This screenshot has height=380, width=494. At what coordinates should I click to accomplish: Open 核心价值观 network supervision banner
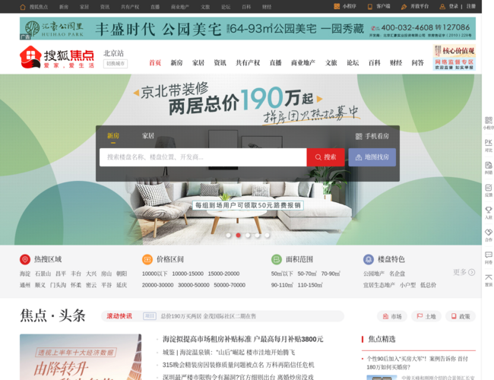[x=454, y=58]
